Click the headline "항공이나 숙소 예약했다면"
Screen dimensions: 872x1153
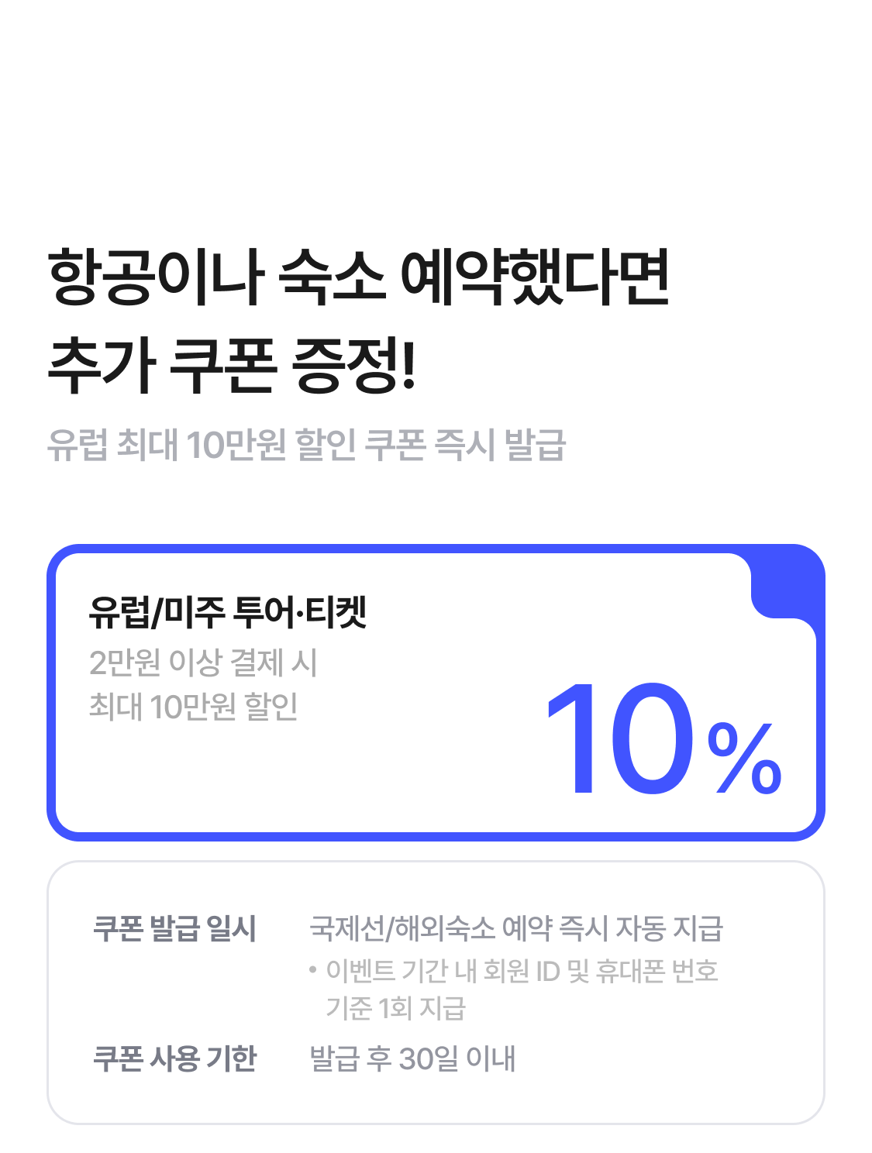358,277
